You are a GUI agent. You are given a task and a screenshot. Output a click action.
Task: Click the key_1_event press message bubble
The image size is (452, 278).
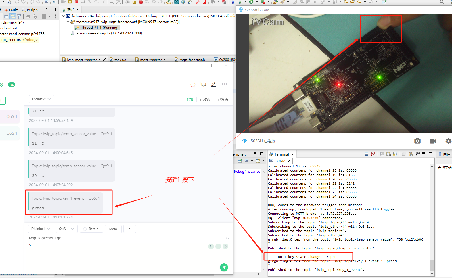coord(66,203)
